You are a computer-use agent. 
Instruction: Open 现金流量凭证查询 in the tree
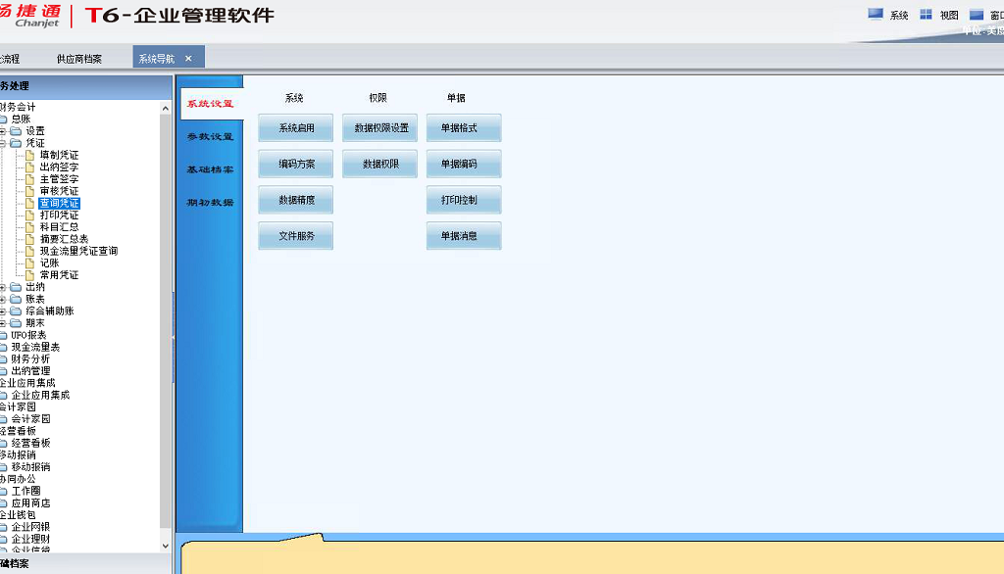click(78, 251)
